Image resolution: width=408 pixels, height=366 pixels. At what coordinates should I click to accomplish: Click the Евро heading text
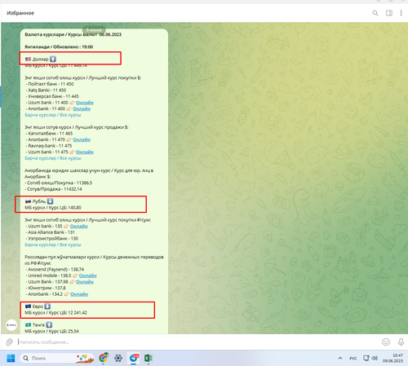point(38,306)
